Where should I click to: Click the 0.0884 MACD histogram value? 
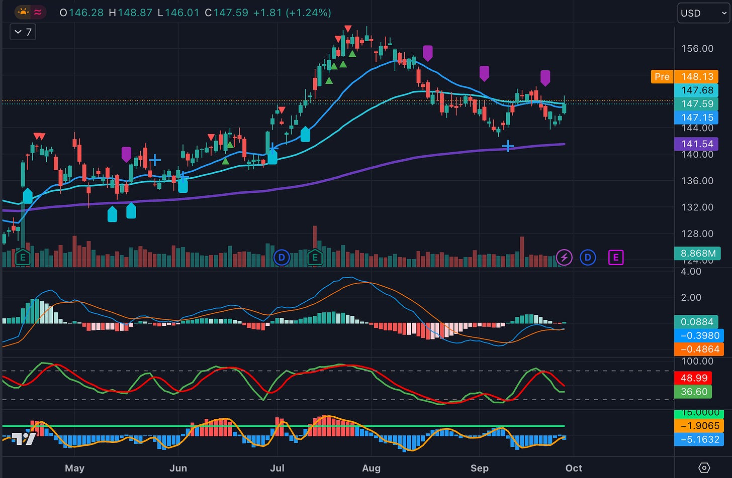point(696,322)
